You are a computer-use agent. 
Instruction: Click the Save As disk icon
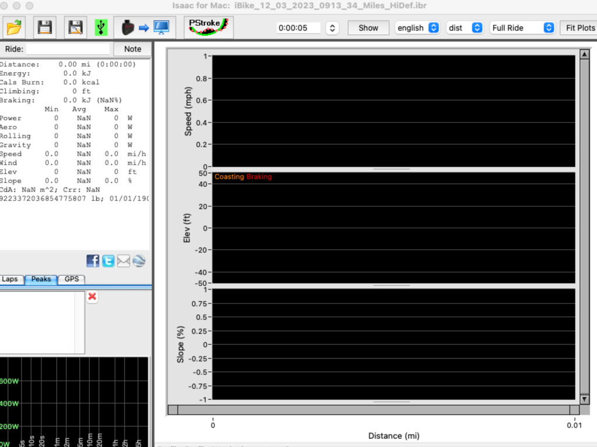[75, 27]
